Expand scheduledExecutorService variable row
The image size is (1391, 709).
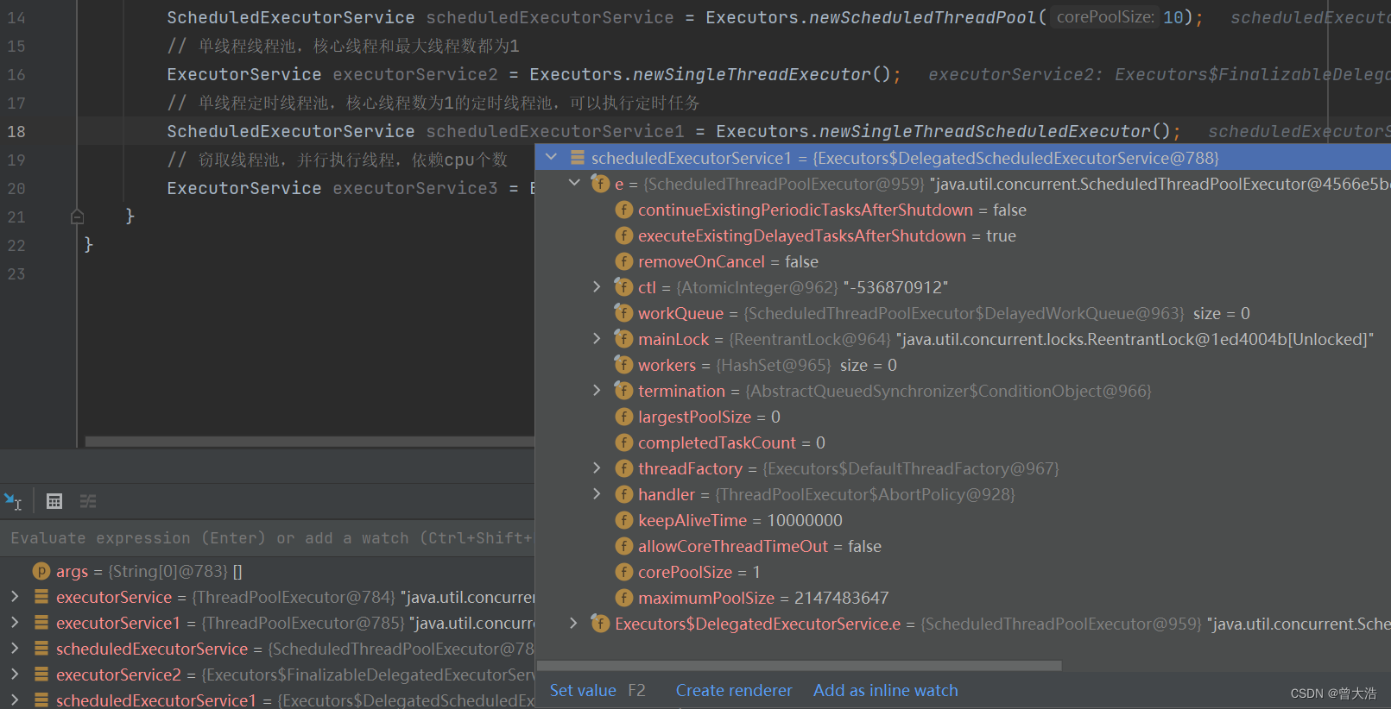point(15,649)
